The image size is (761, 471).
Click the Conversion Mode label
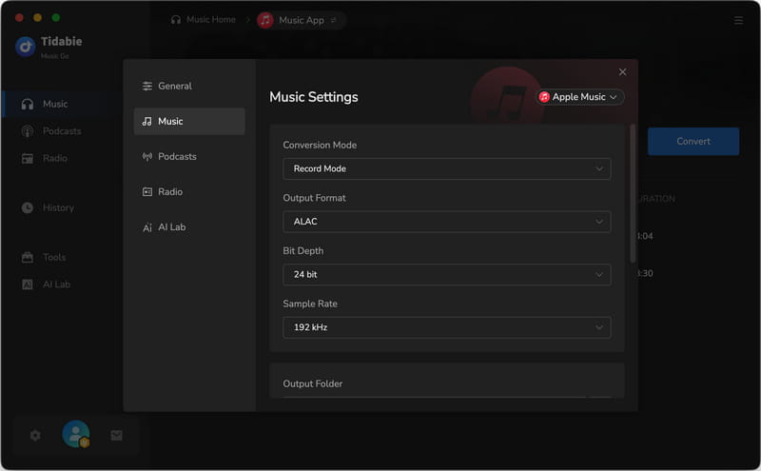click(x=320, y=146)
